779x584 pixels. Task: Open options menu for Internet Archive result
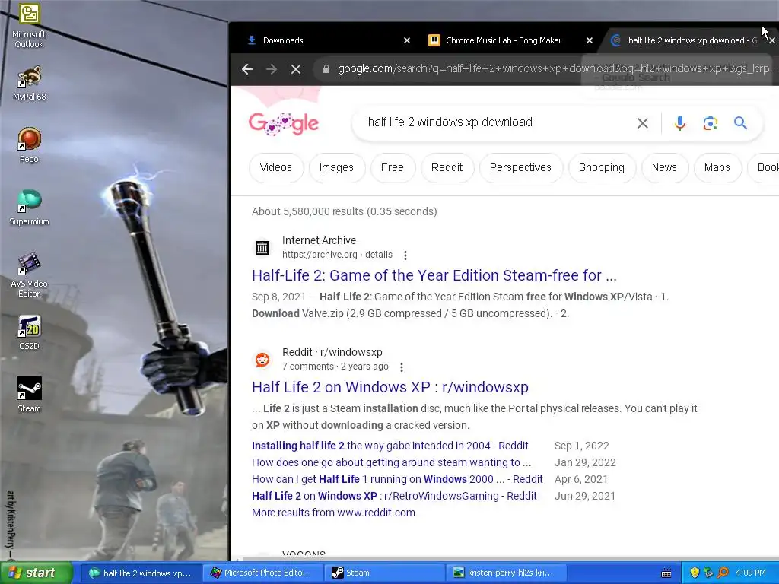[x=405, y=255]
